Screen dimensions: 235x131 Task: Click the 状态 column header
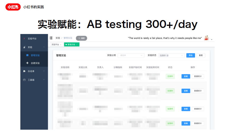point(170,67)
